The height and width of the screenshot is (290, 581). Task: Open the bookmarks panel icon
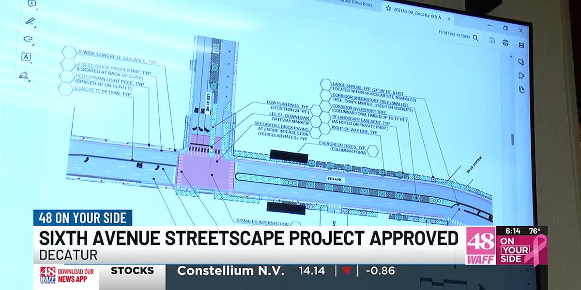point(521,76)
